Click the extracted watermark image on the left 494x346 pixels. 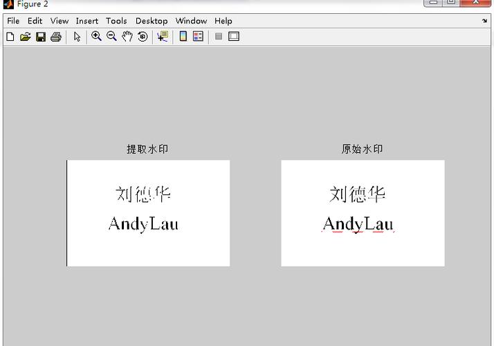tap(148, 213)
